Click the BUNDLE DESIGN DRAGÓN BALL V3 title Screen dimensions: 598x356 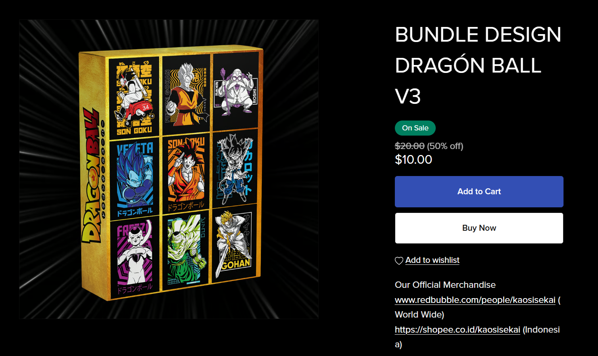478,65
